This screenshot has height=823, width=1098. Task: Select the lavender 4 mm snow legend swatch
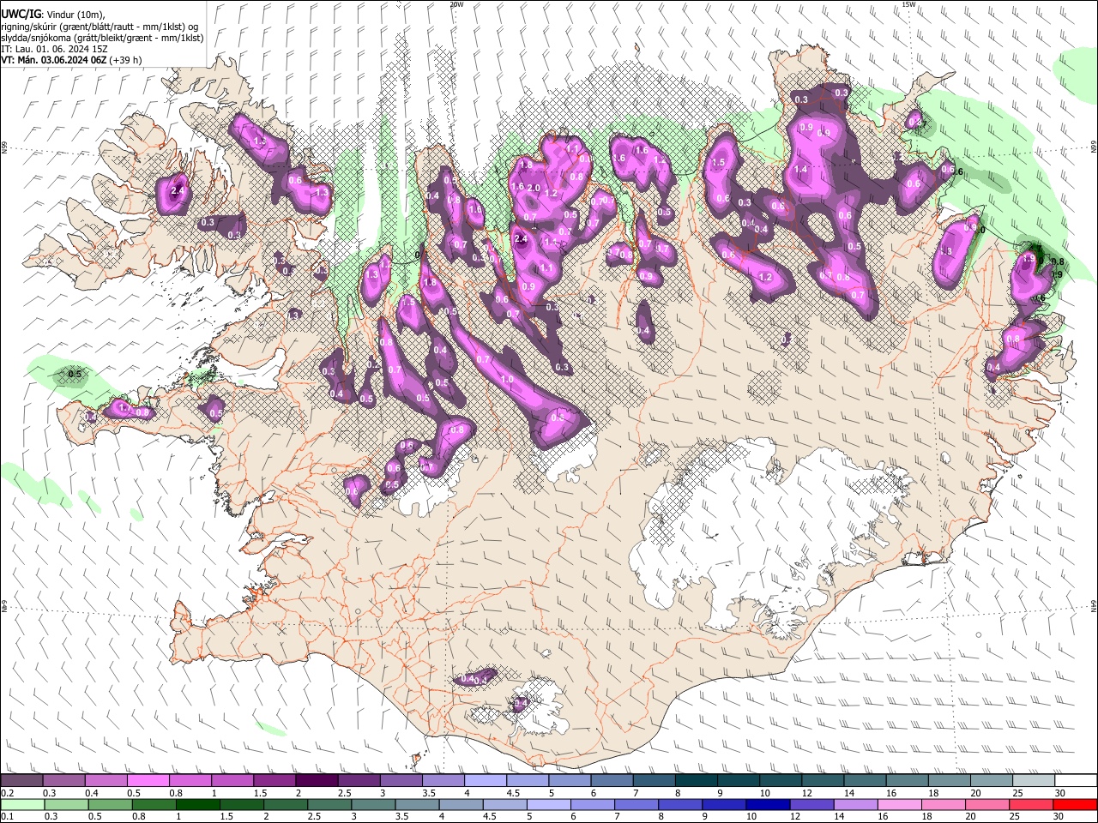click(486, 780)
